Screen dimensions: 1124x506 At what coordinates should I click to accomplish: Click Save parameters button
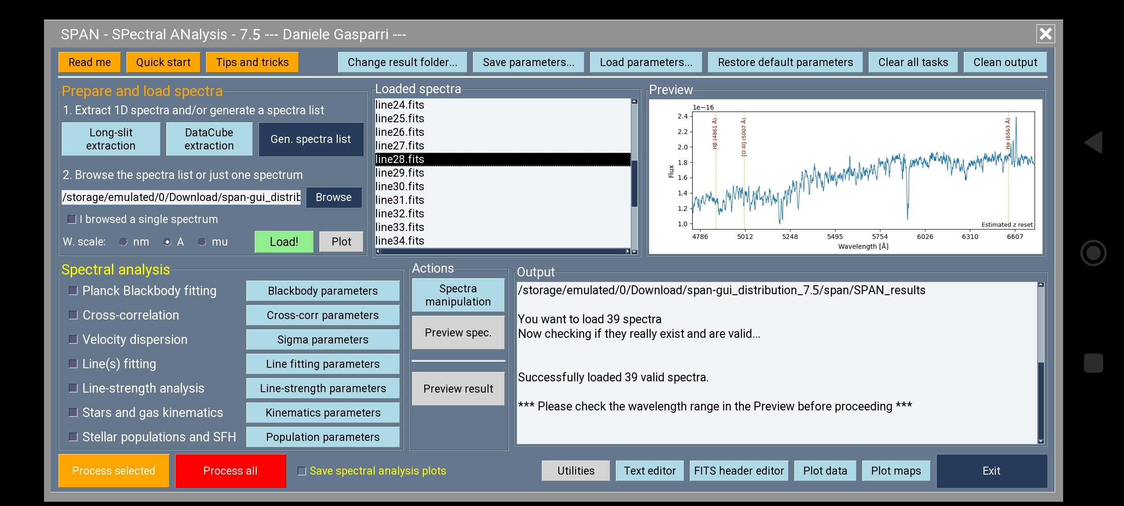click(528, 62)
